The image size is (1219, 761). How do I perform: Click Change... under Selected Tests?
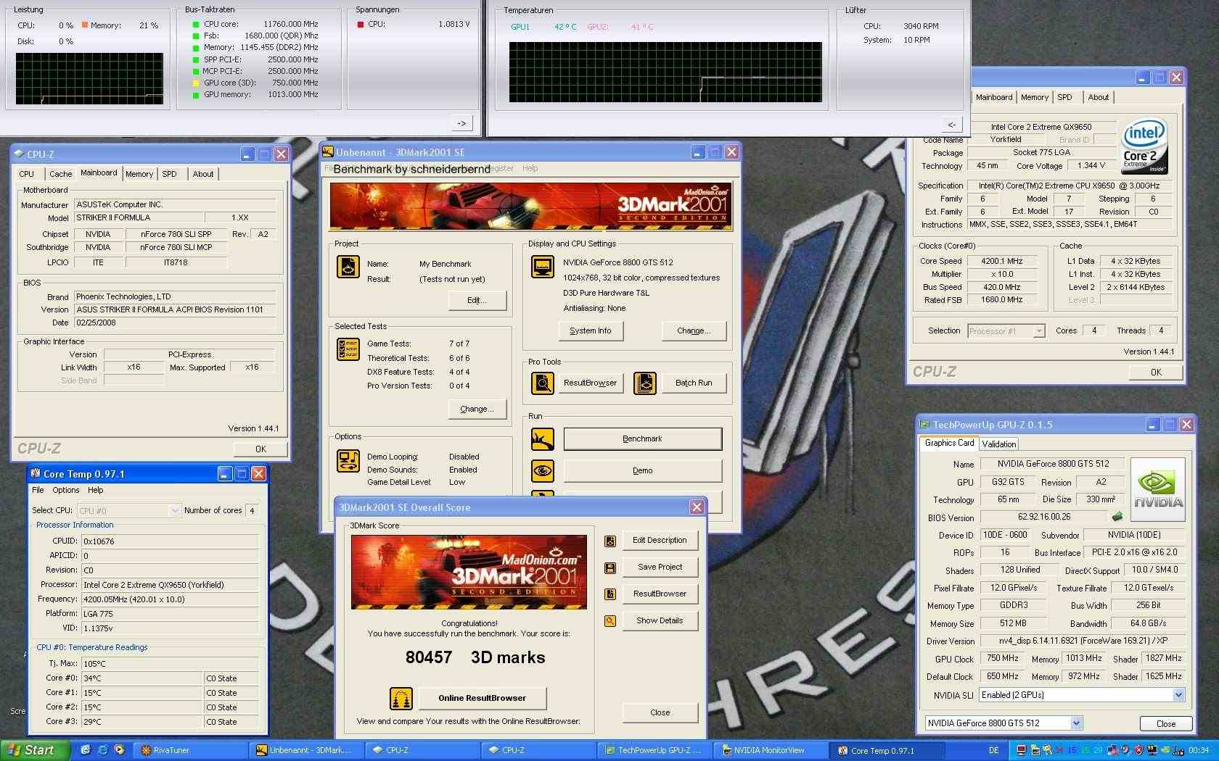pyautogui.click(x=477, y=409)
